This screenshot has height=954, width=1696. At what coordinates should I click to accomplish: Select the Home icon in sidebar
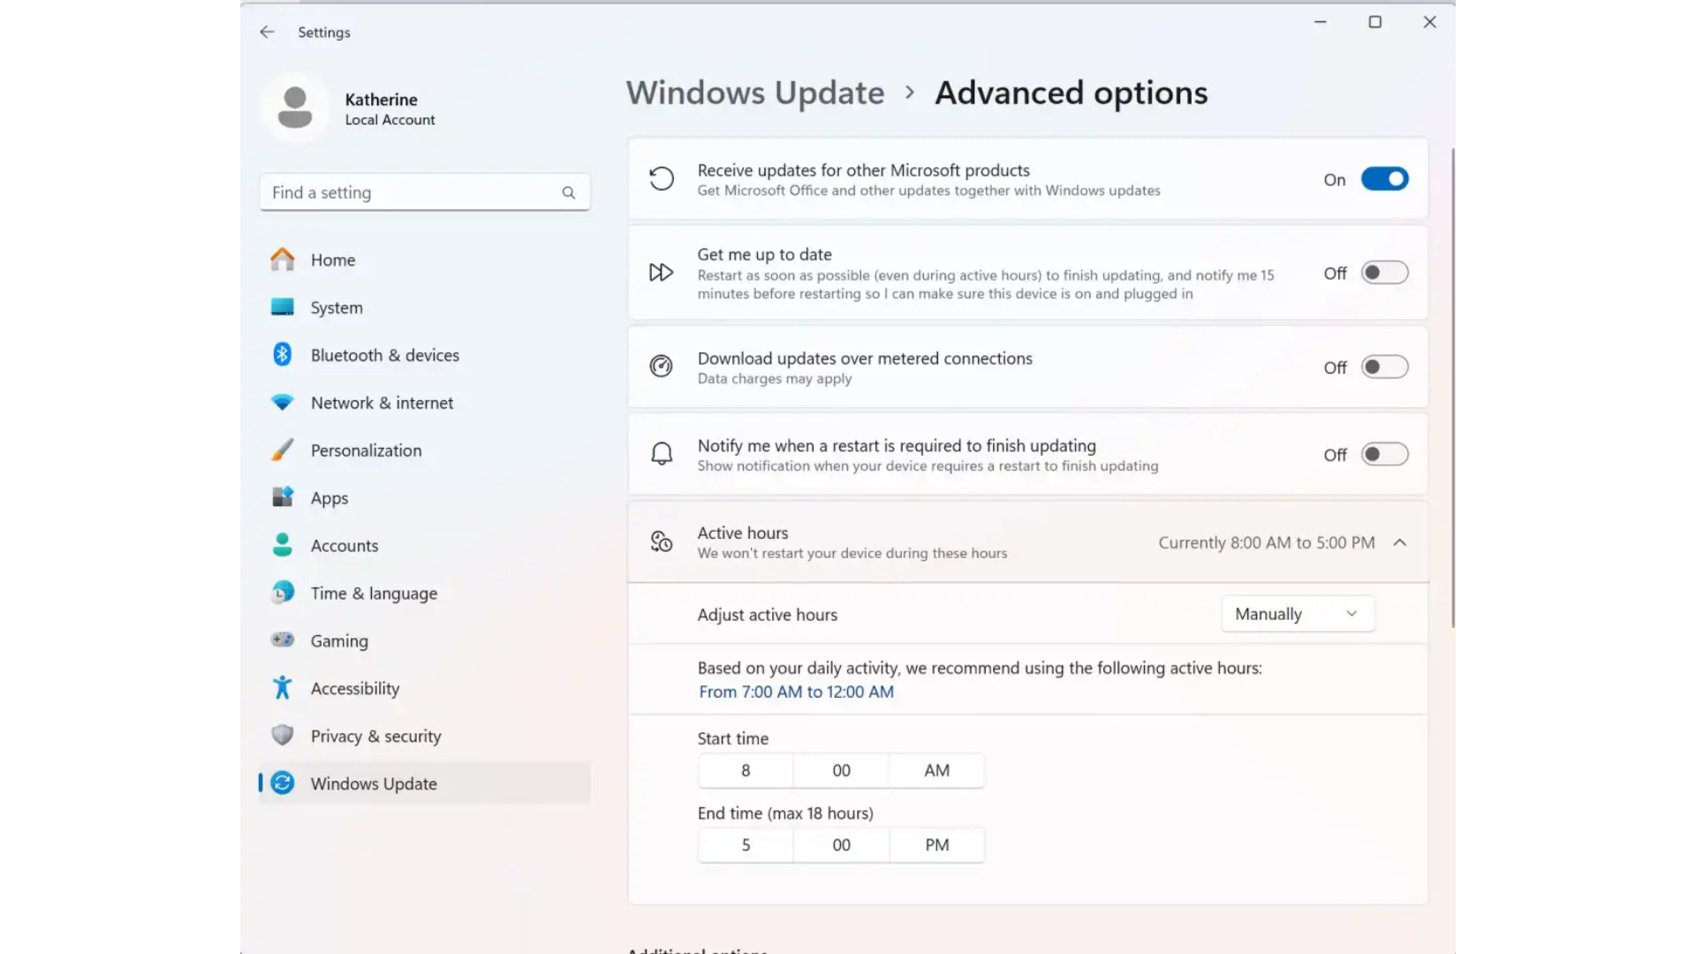(x=282, y=259)
